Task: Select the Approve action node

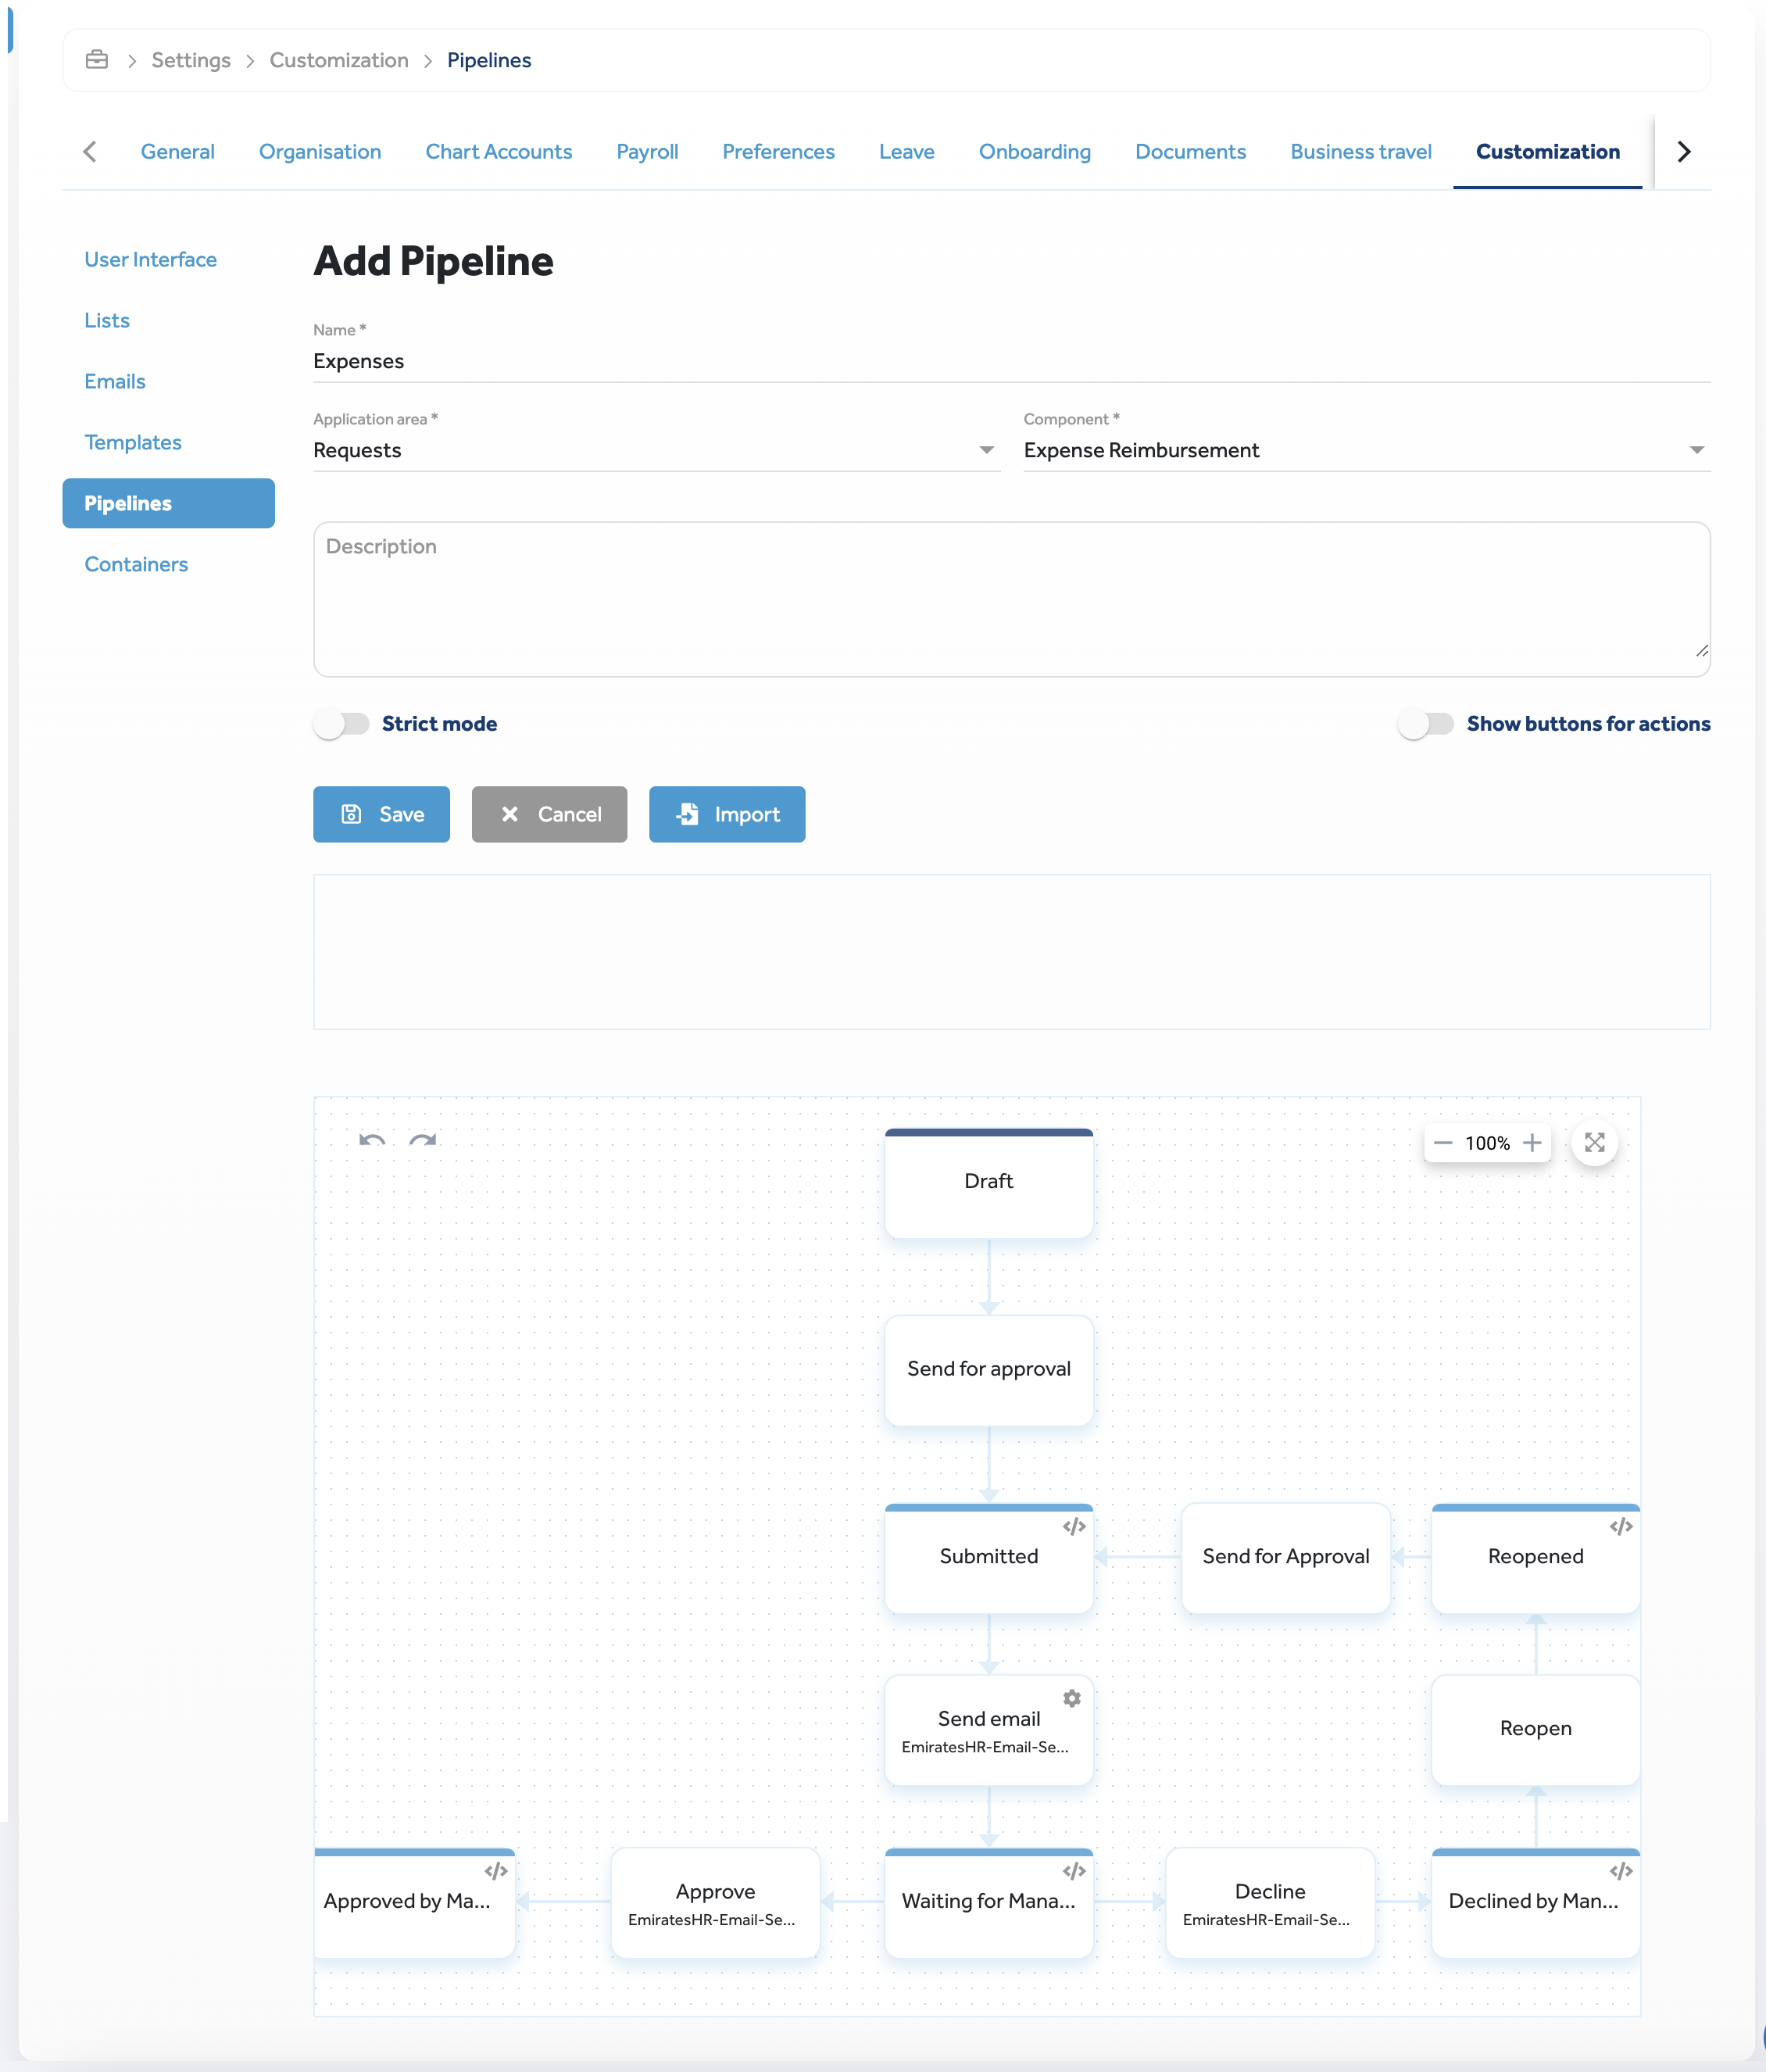Action: pyautogui.click(x=715, y=1903)
